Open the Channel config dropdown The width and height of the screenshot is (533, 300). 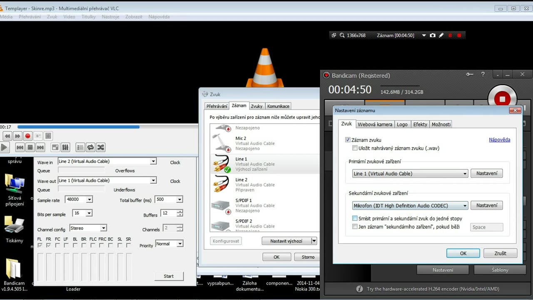pos(104,228)
